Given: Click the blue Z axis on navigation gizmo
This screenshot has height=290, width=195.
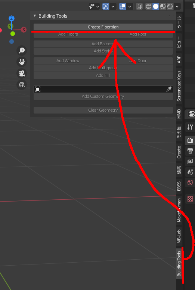Looking at the screenshot, I should click(12, 18).
